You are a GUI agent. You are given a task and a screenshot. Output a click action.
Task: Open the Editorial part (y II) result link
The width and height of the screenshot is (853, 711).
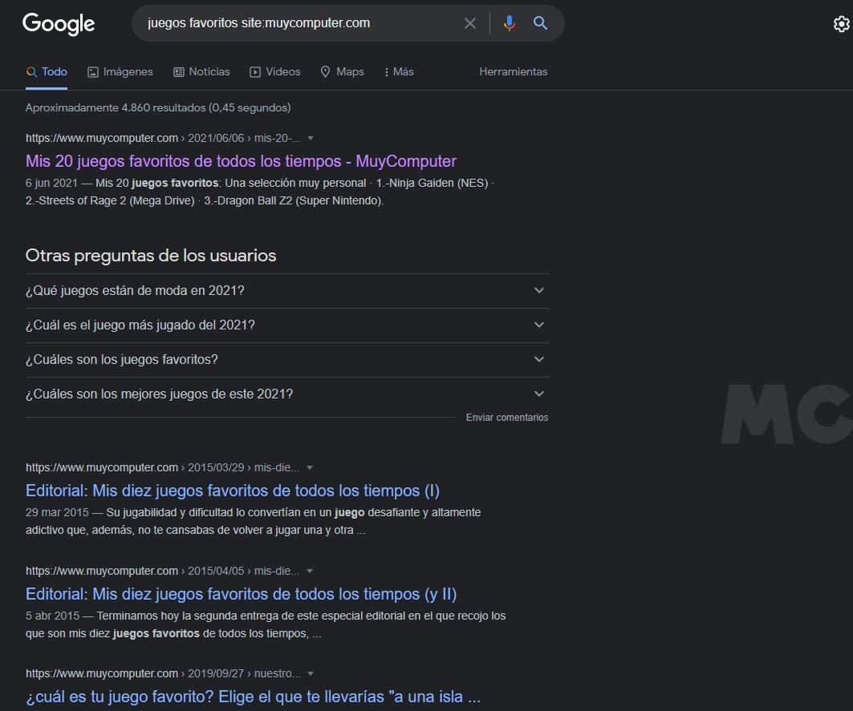pos(241,594)
